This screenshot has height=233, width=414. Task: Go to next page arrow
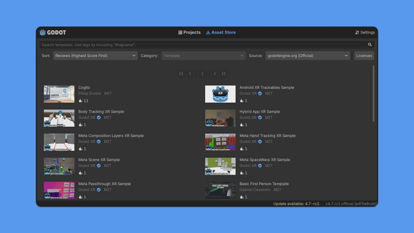point(215,74)
